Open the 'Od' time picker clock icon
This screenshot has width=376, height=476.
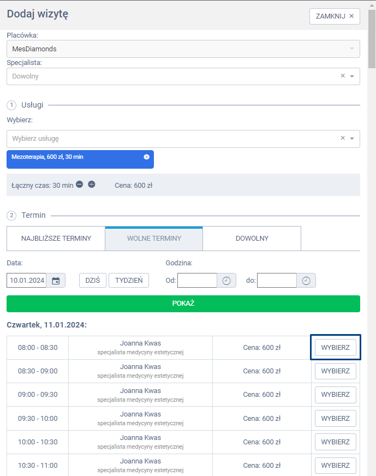[226, 281]
